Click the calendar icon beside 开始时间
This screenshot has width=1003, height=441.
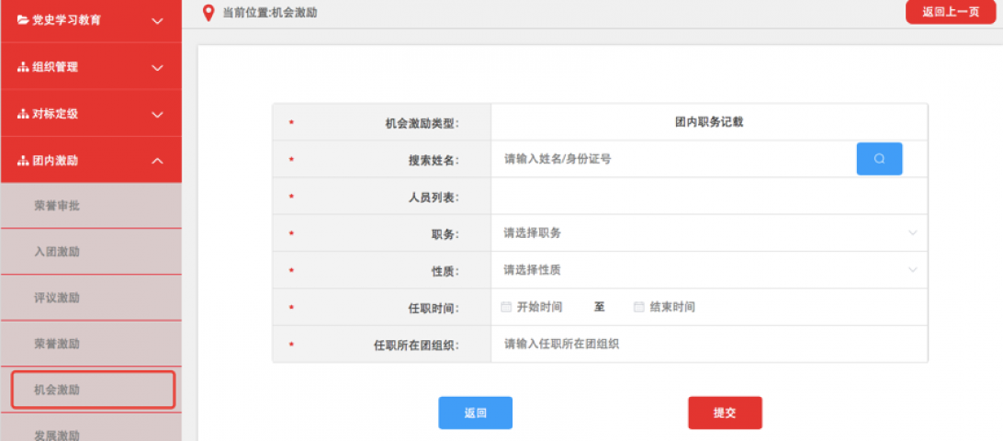[506, 307]
